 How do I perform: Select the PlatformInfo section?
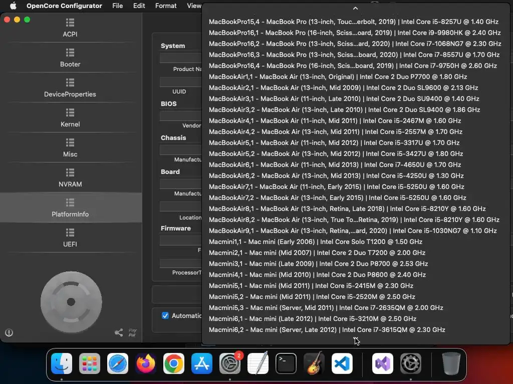click(70, 207)
